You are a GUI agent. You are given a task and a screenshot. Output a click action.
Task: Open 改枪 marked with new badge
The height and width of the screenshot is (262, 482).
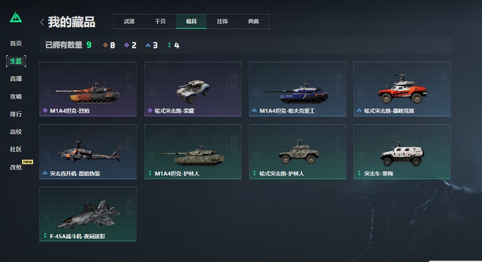(x=16, y=167)
